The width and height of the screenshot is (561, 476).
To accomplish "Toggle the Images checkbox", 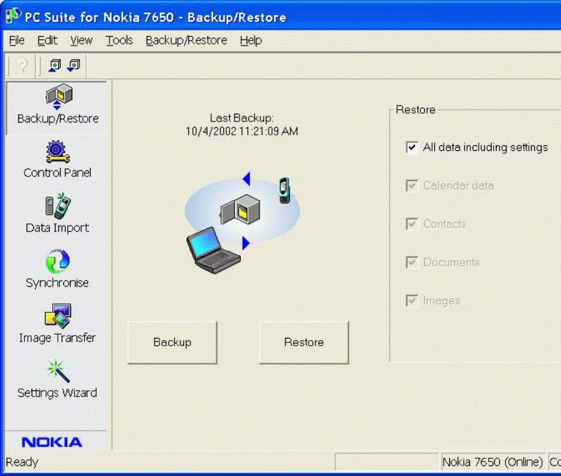I will point(412,301).
